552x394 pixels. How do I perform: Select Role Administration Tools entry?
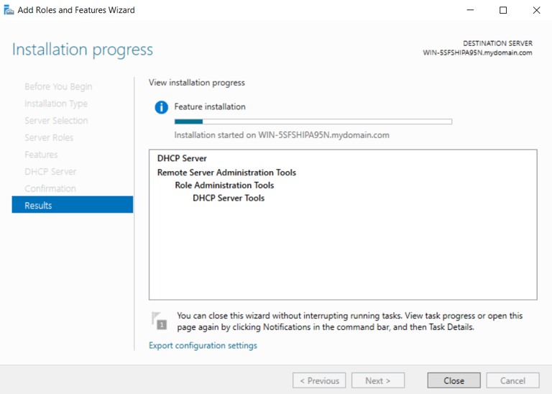coord(224,185)
